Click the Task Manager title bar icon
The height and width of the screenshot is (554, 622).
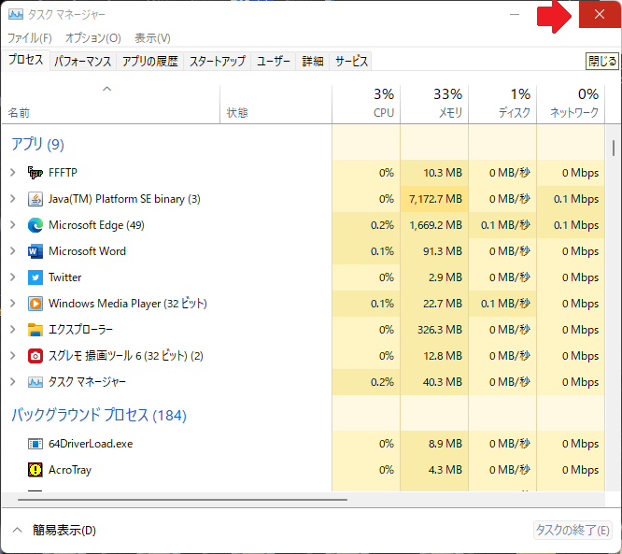(x=16, y=14)
